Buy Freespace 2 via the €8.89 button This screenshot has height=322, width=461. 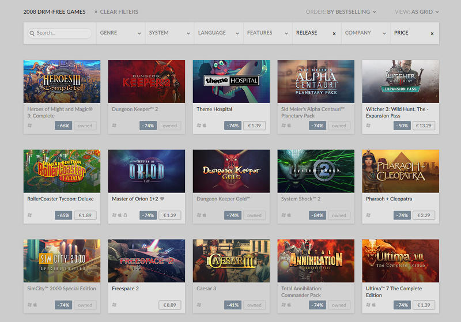170,305
